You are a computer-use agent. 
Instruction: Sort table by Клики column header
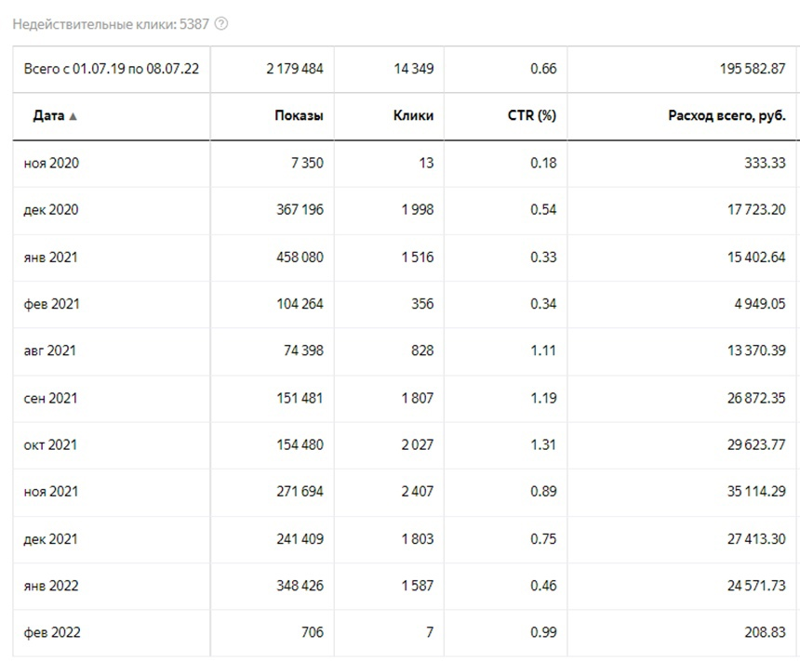coord(413,116)
